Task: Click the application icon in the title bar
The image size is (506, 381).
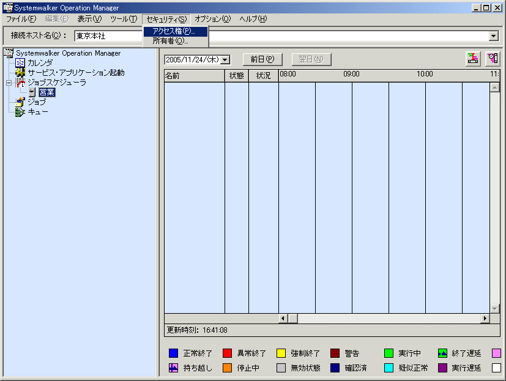Action: coord(8,8)
